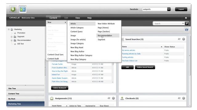Open Surfing articles saved search
197x110 pixels.
[x=127, y=57]
